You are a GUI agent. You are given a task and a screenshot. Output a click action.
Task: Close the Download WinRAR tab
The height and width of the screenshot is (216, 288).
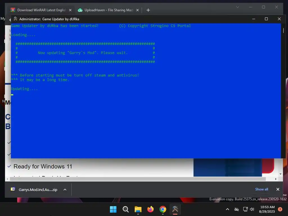[70, 10]
